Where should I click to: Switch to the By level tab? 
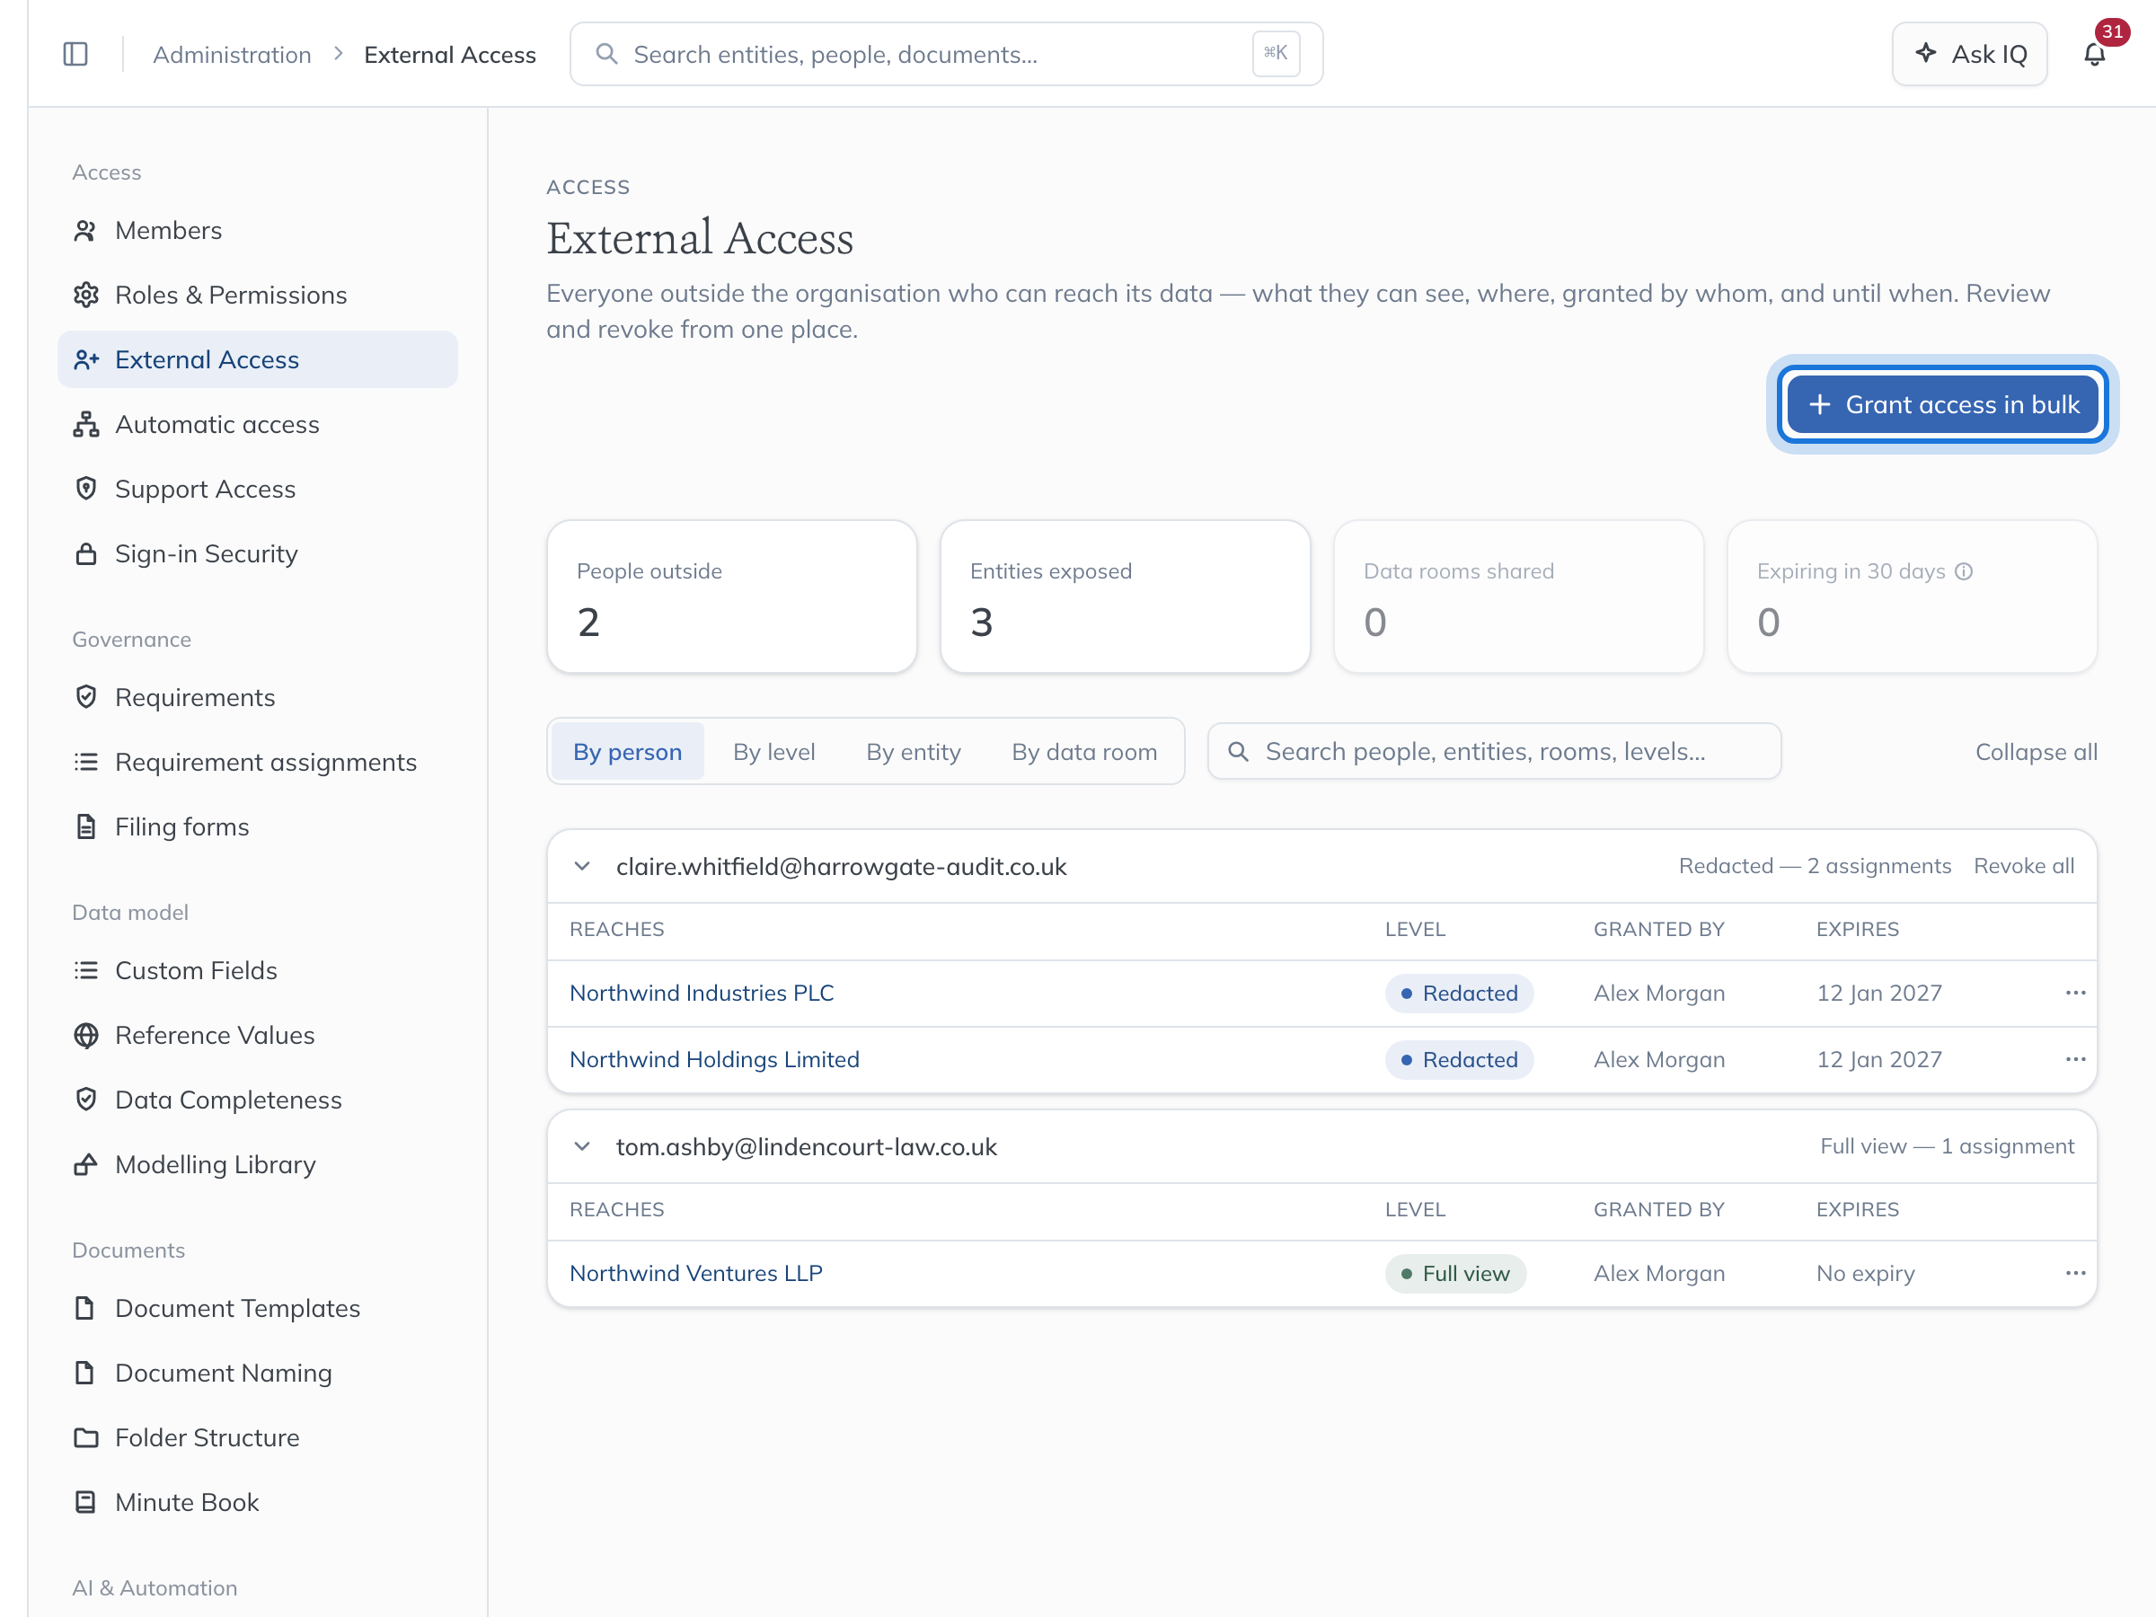pyautogui.click(x=773, y=753)
